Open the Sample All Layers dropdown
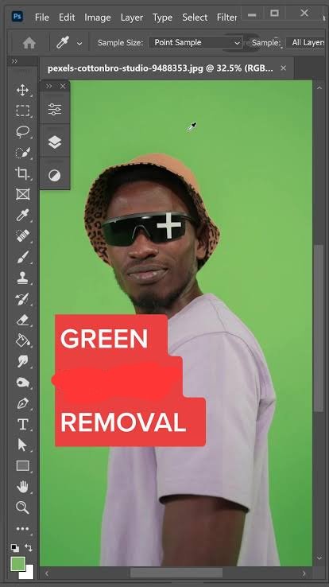This screenshot has height=587, width=329. click(305, 43)
